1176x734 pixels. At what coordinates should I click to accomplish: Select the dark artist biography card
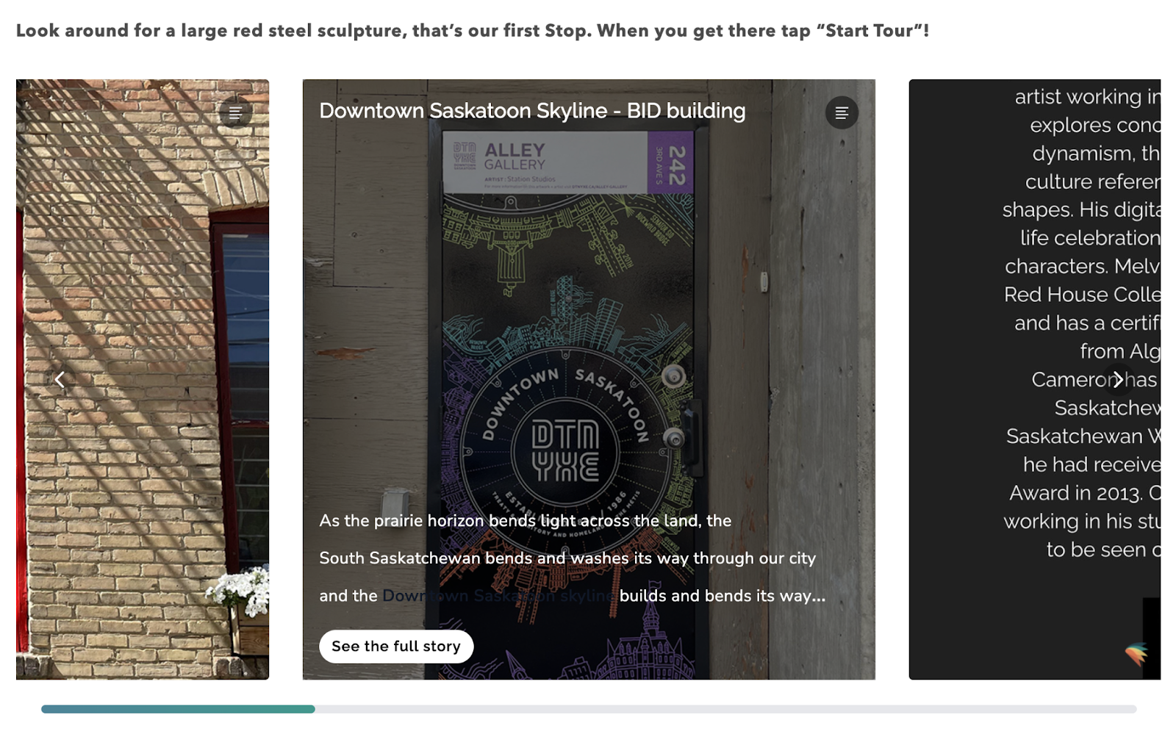pyautogui.click(x=1034, y=379)
